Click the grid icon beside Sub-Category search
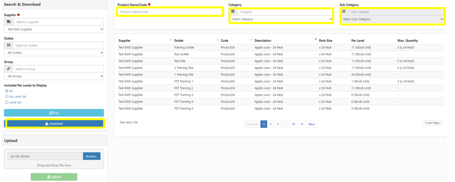Viewport: 455px width, 182px height. [344, 12]
